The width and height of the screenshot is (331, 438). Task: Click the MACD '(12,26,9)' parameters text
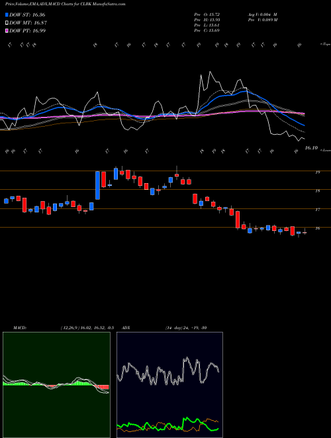pyautogui.click(x=70, y=328)
